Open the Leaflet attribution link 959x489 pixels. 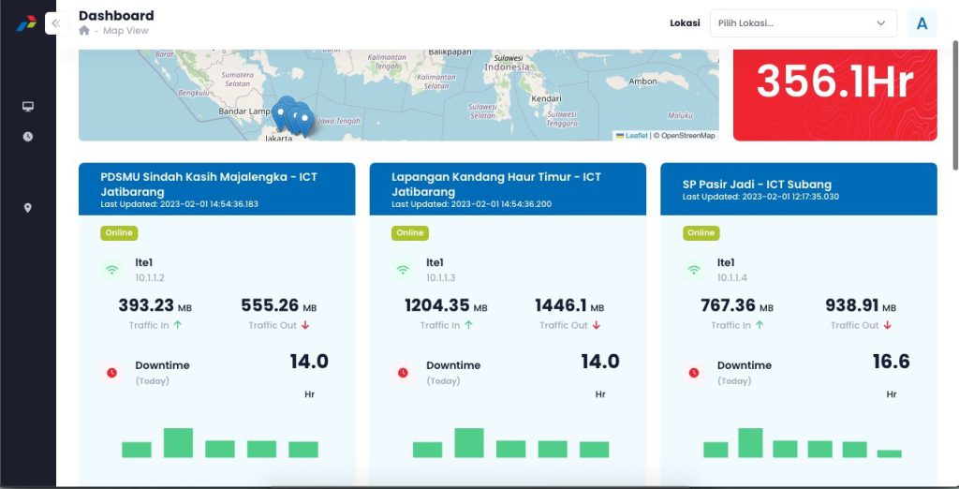[635, 136]
